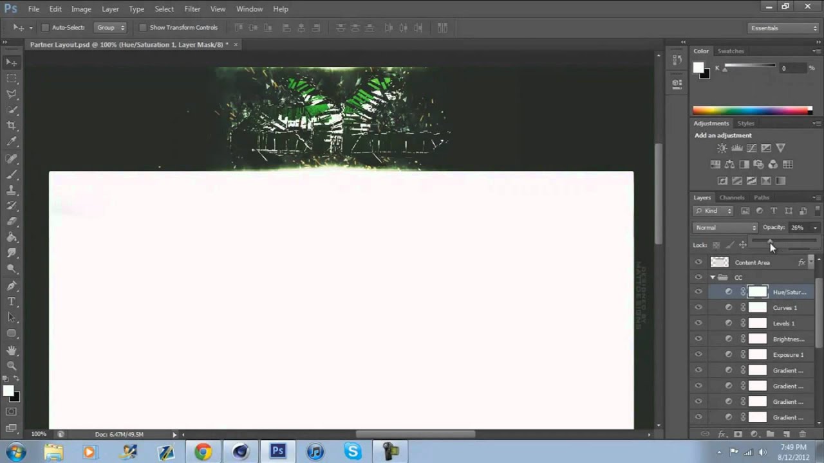Image resolution: width=824 pixels, height=463 pixels.
Task: Open the File menu
Action: point(33,9)
